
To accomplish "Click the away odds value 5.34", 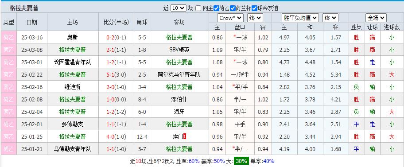I will [x=335, y=75].
